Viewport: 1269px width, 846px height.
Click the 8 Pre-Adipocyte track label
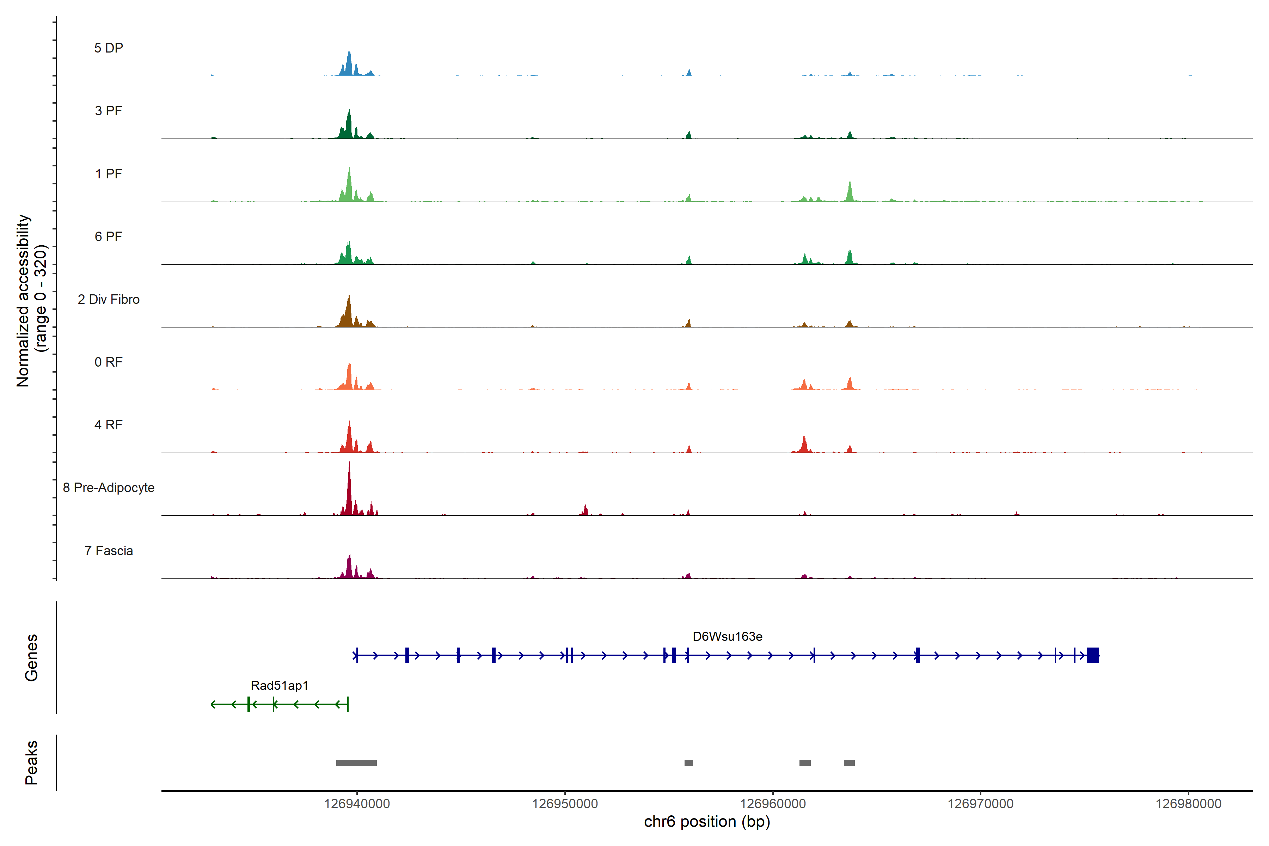coord(109,488)
